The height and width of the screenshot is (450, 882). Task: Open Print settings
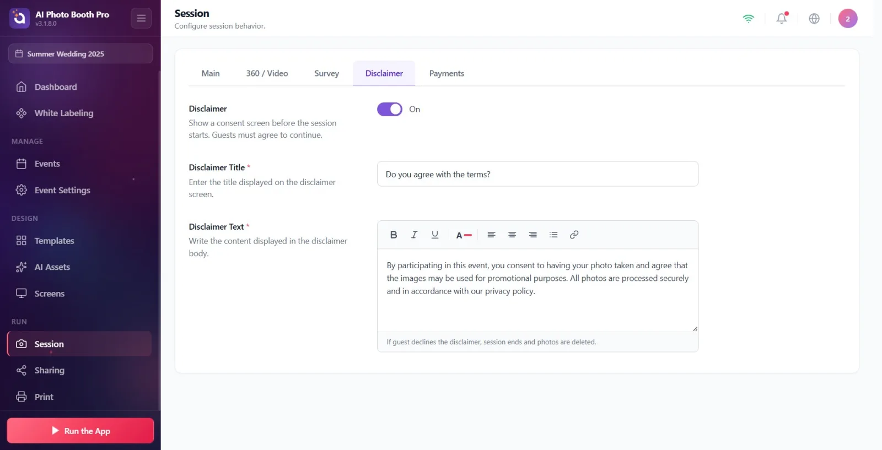pyautogui.click(x=80, y=397)
